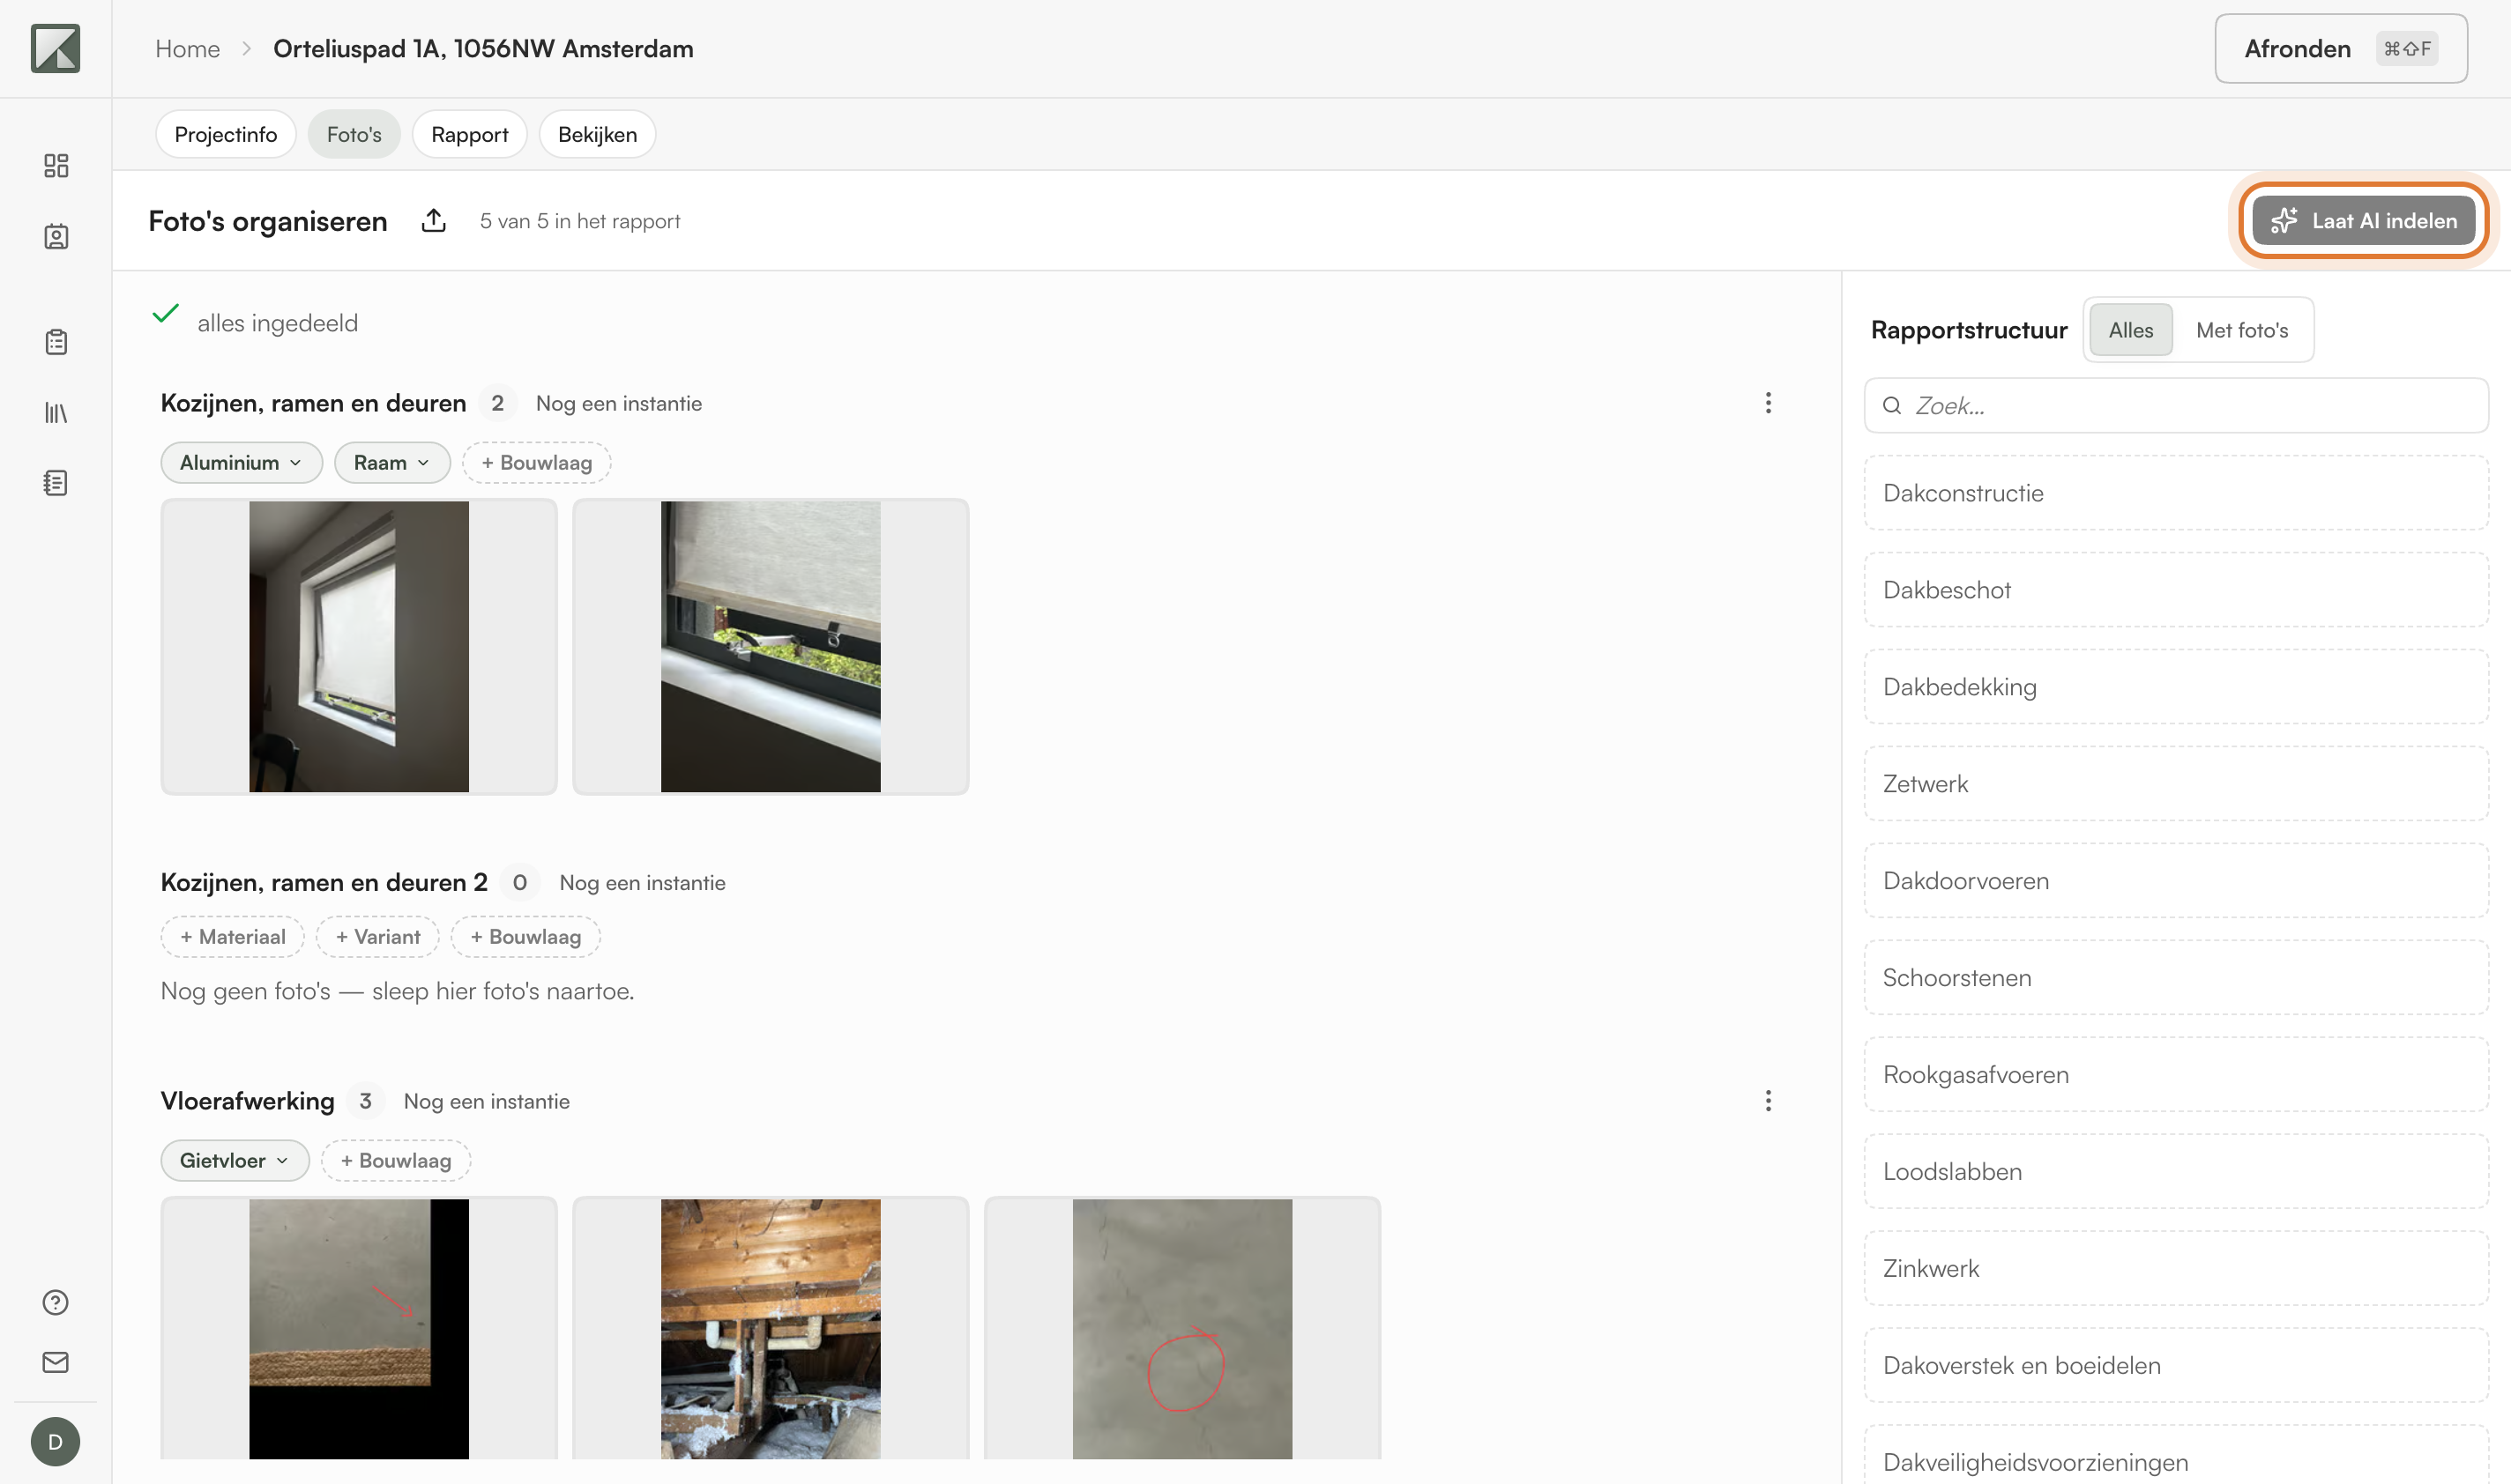Expand the Aluminium material dropdown
The width and height of the screenshot is (2511, 1484).
coord(241,463)
